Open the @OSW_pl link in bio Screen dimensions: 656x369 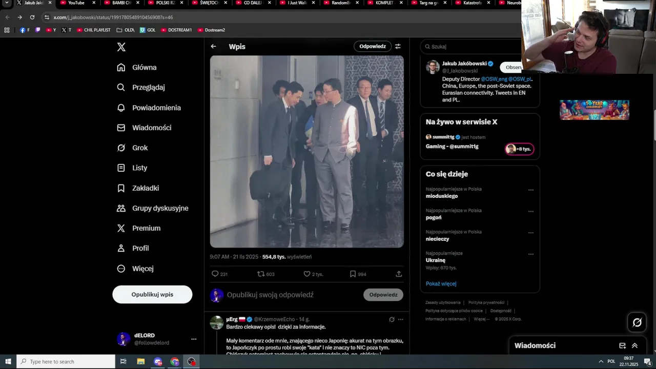(x=520, y=79)
